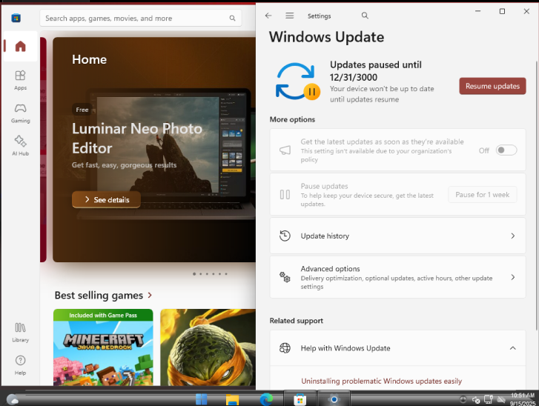Click Pause for 1 week button
The height and width of the screenshot is (406, 539).
click(482, 194)
